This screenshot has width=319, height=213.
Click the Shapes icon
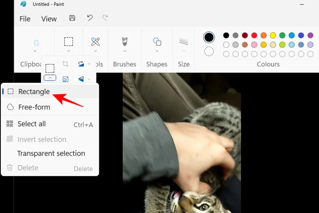[x=157, y=42]
